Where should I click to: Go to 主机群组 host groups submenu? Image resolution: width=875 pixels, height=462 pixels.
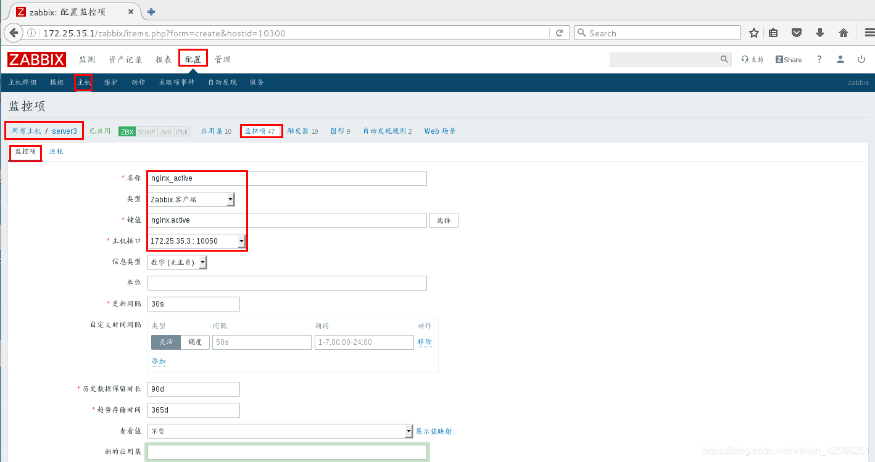[22, 82]
